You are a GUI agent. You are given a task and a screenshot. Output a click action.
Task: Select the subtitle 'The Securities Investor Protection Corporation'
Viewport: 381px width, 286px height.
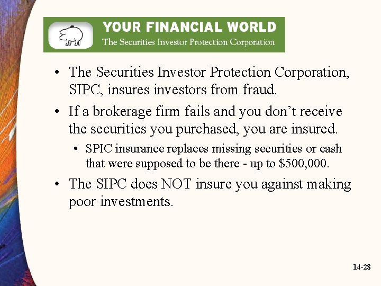tap(188, 42)
